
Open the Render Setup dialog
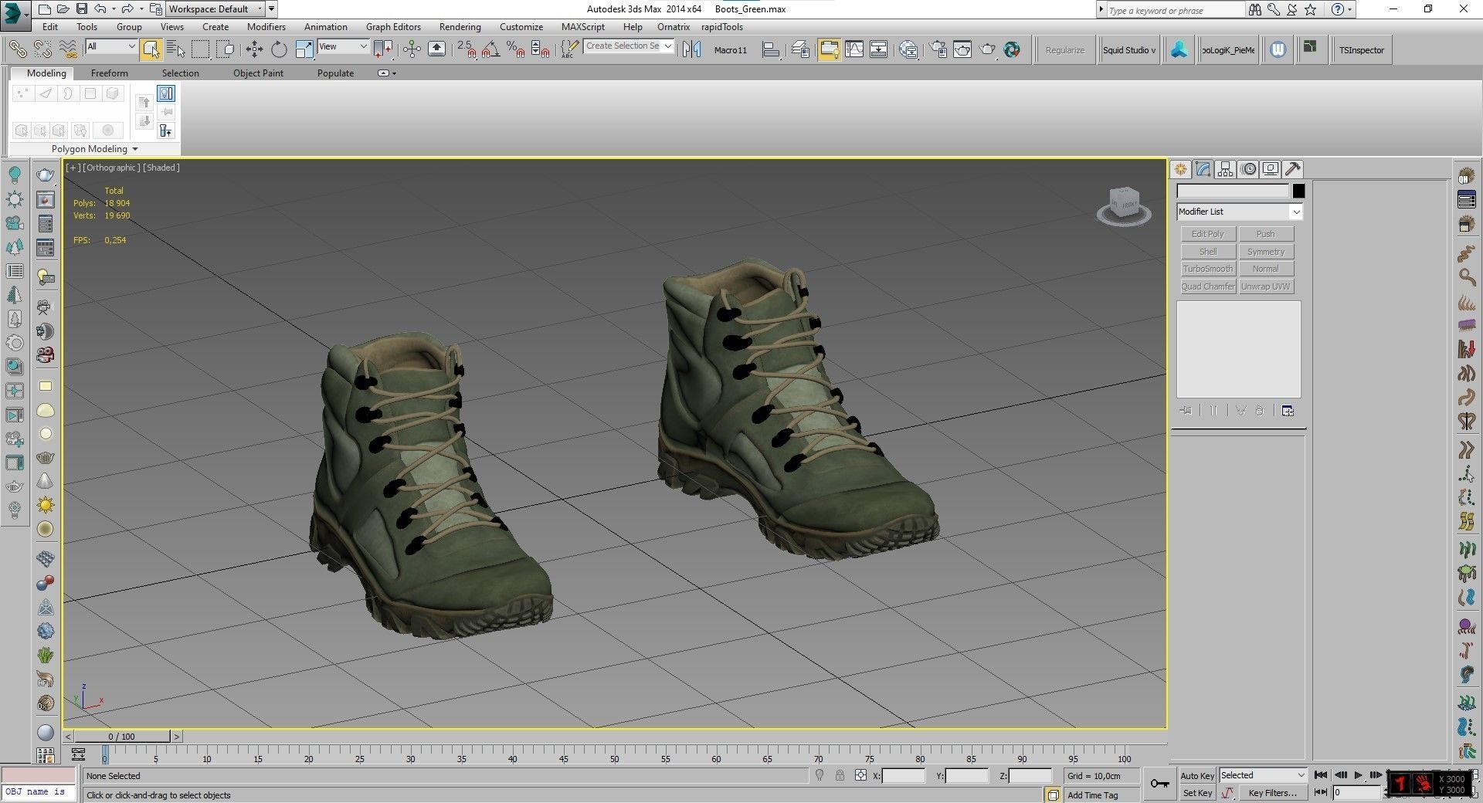pyautogui.click(x=938, y=49)
